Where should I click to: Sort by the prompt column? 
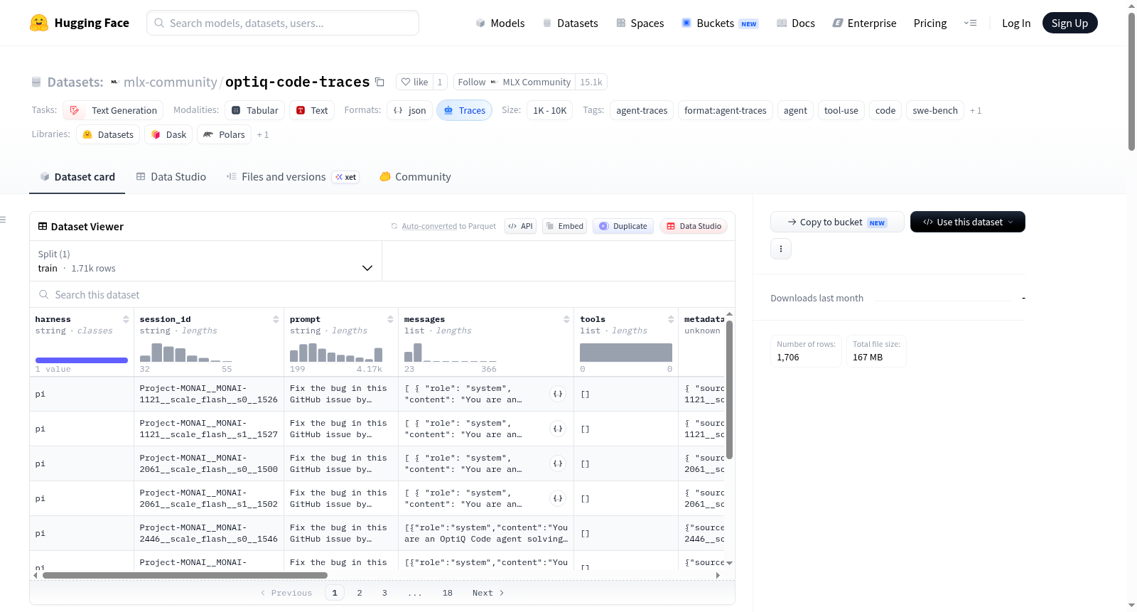[x=390, y=319]
